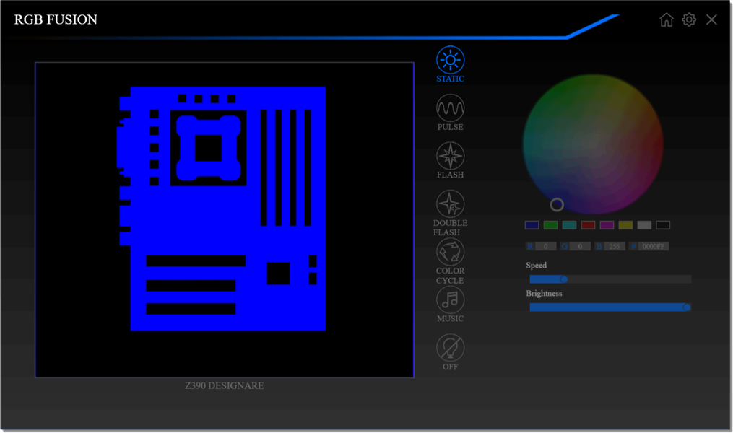Click the Z390 DESIGNARE motherboard image
The image size is (733, 433).
[225, 219]
